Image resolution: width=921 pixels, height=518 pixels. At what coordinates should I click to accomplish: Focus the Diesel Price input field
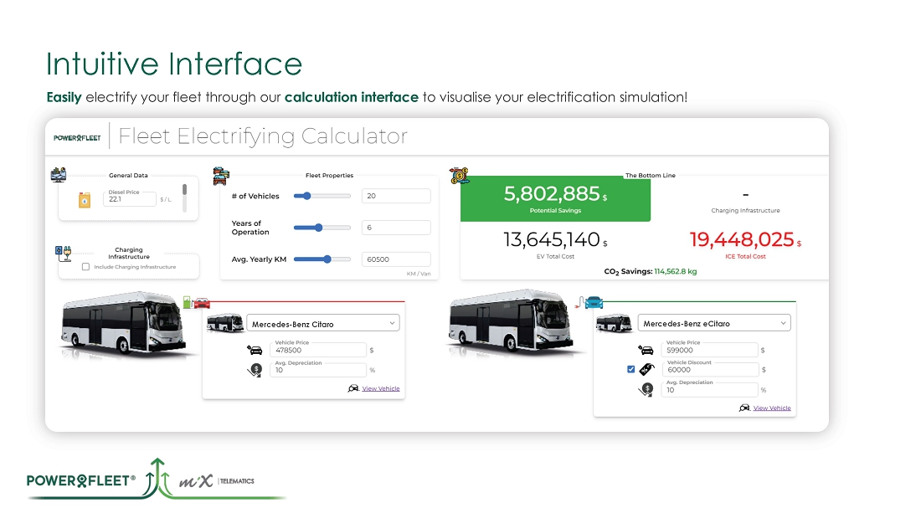[130, 199]
